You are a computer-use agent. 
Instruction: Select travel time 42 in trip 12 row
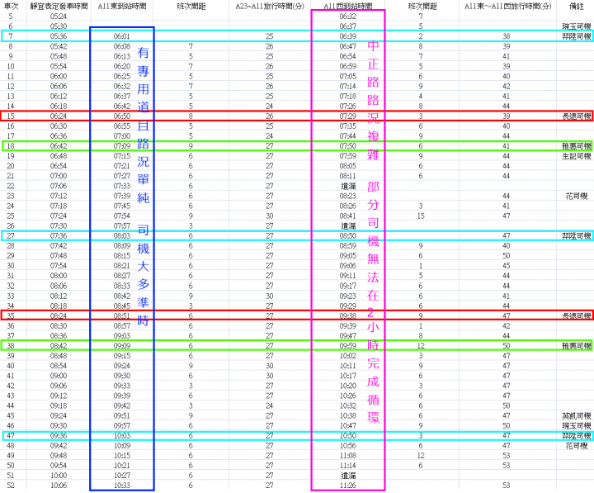click(x=506, y=87)
